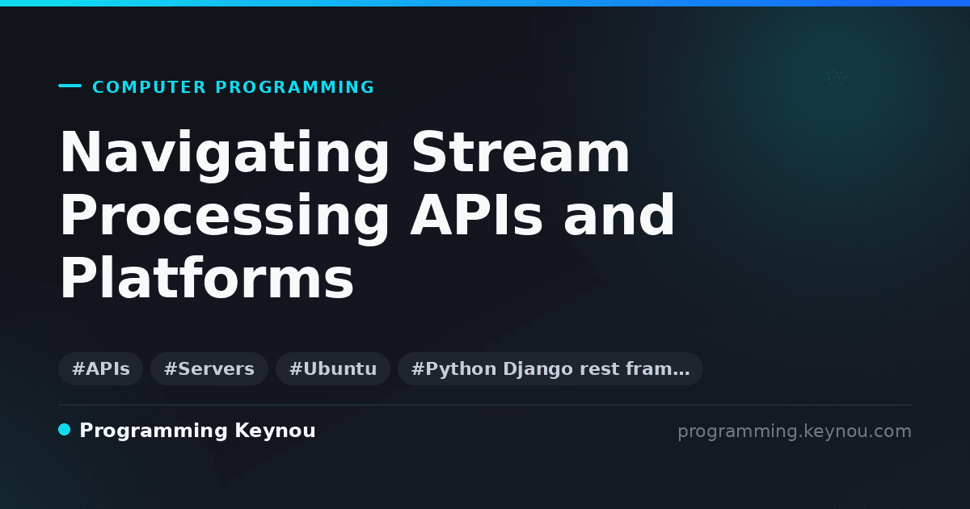
Task: Open the #Ubuntu tag
Action: (x=333, y=369)
